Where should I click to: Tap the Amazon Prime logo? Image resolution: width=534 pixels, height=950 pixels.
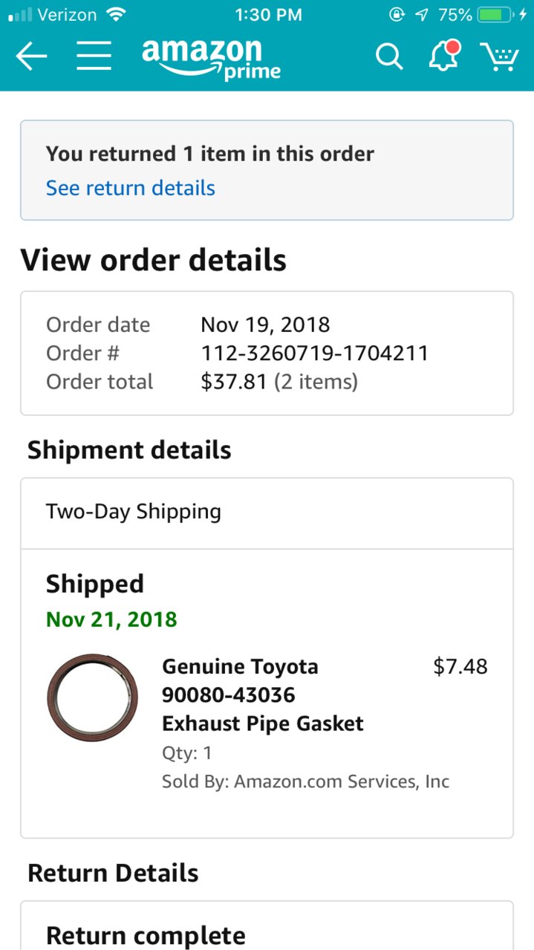[212, 58]
